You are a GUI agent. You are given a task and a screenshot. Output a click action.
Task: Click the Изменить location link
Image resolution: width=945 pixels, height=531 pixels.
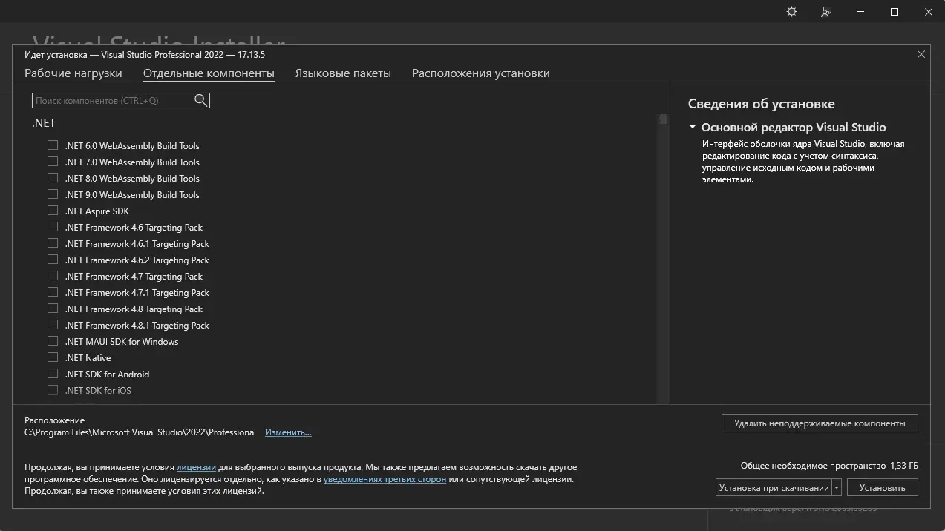288,432
